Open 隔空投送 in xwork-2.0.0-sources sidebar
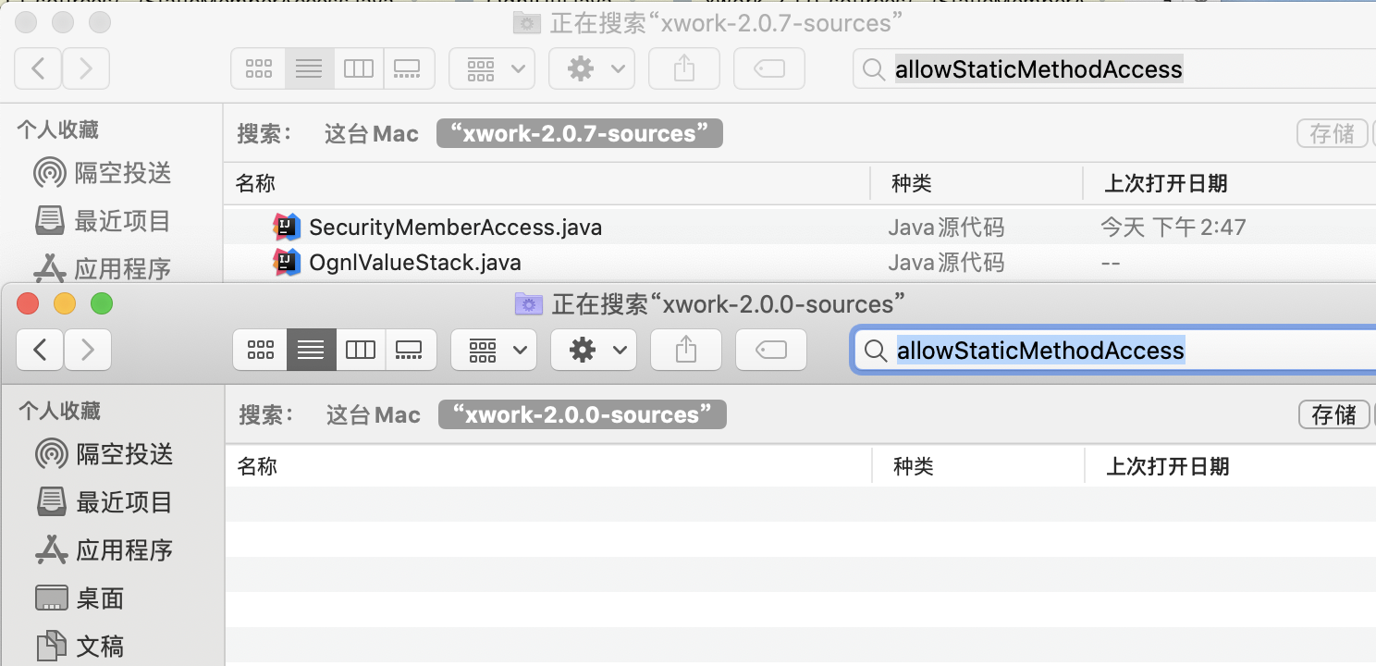 [x=104, y=454]
